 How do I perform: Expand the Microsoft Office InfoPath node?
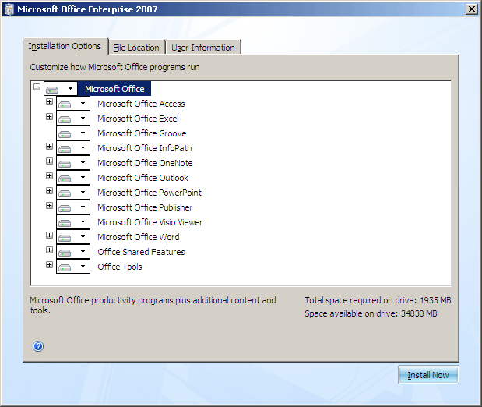(49, 146)
